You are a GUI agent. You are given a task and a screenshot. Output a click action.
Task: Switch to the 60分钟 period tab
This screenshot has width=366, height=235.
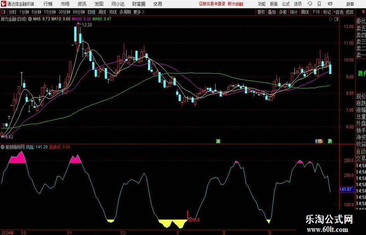coord(79,12)
